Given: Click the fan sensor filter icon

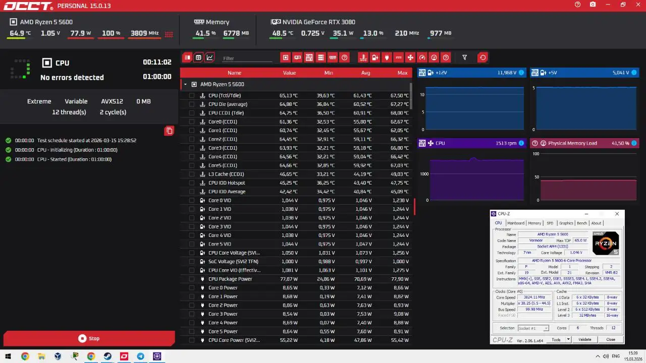Looking at the screenshot, I should (x=410, y=57).
